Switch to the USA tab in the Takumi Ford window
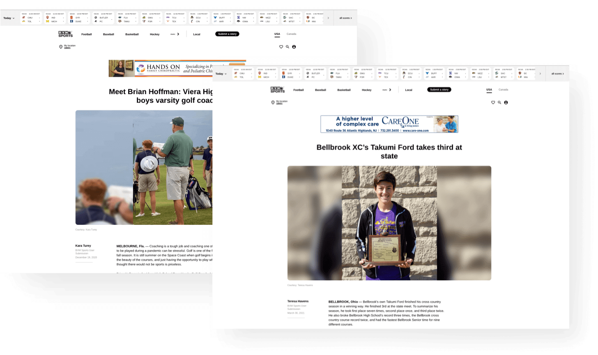 point(489,90)
